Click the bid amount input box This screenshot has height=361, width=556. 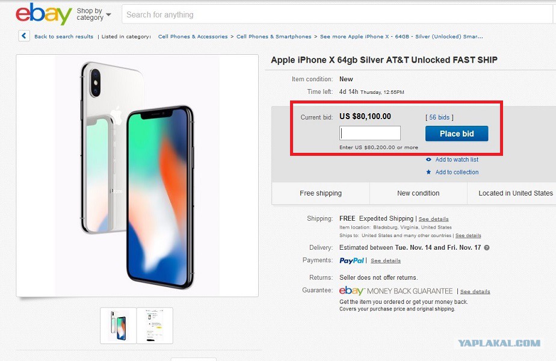click(370, 133)
